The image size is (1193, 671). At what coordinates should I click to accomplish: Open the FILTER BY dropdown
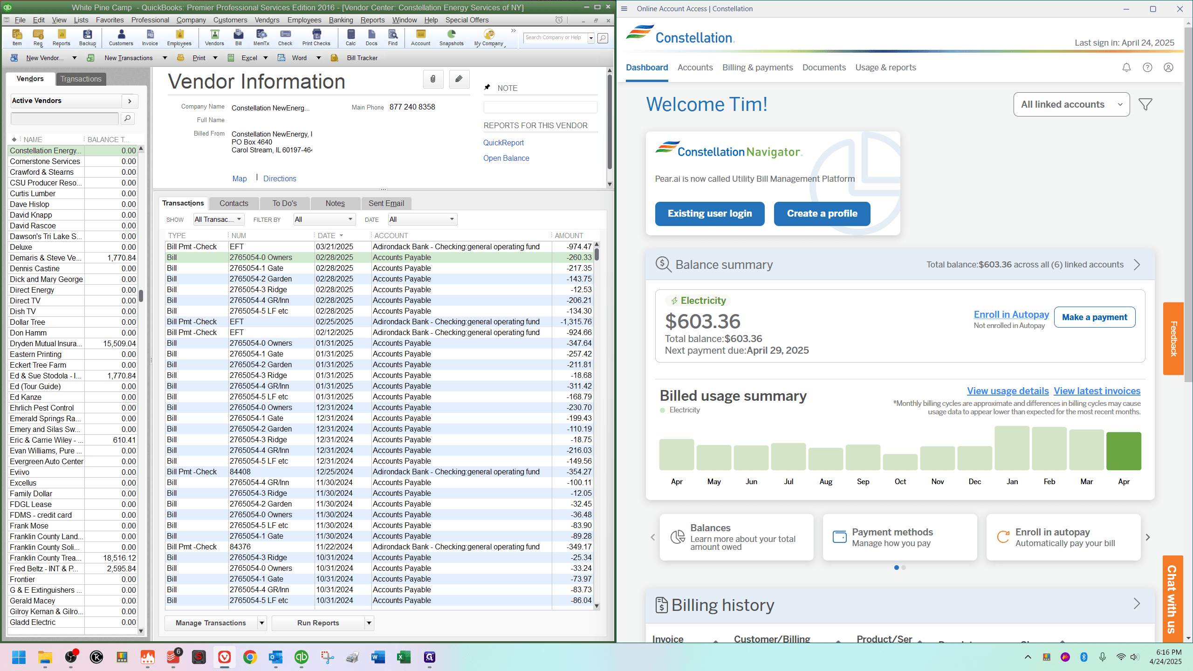pyautogui.click(x=324, y=219)
